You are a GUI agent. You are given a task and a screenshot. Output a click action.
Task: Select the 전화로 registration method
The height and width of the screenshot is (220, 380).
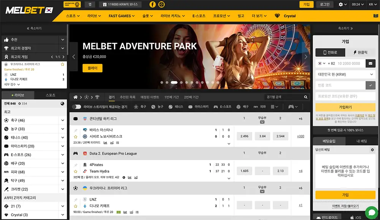[330, 52]
